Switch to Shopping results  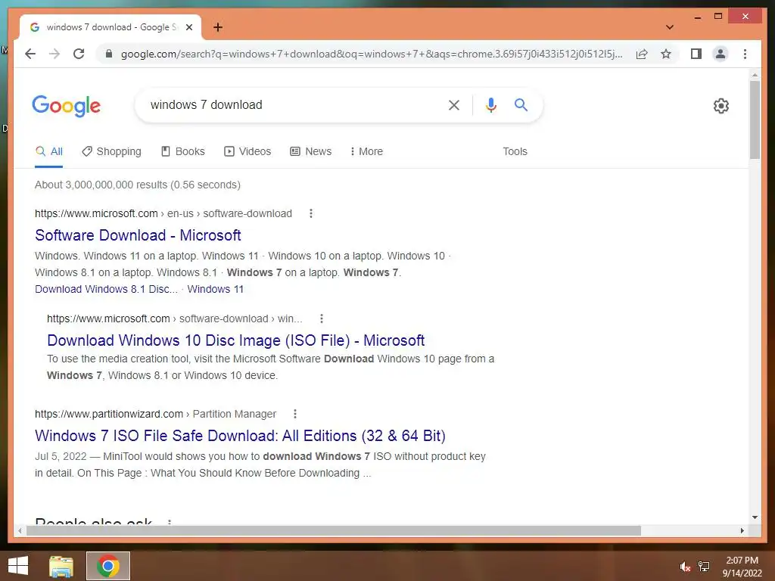[112, 151]
